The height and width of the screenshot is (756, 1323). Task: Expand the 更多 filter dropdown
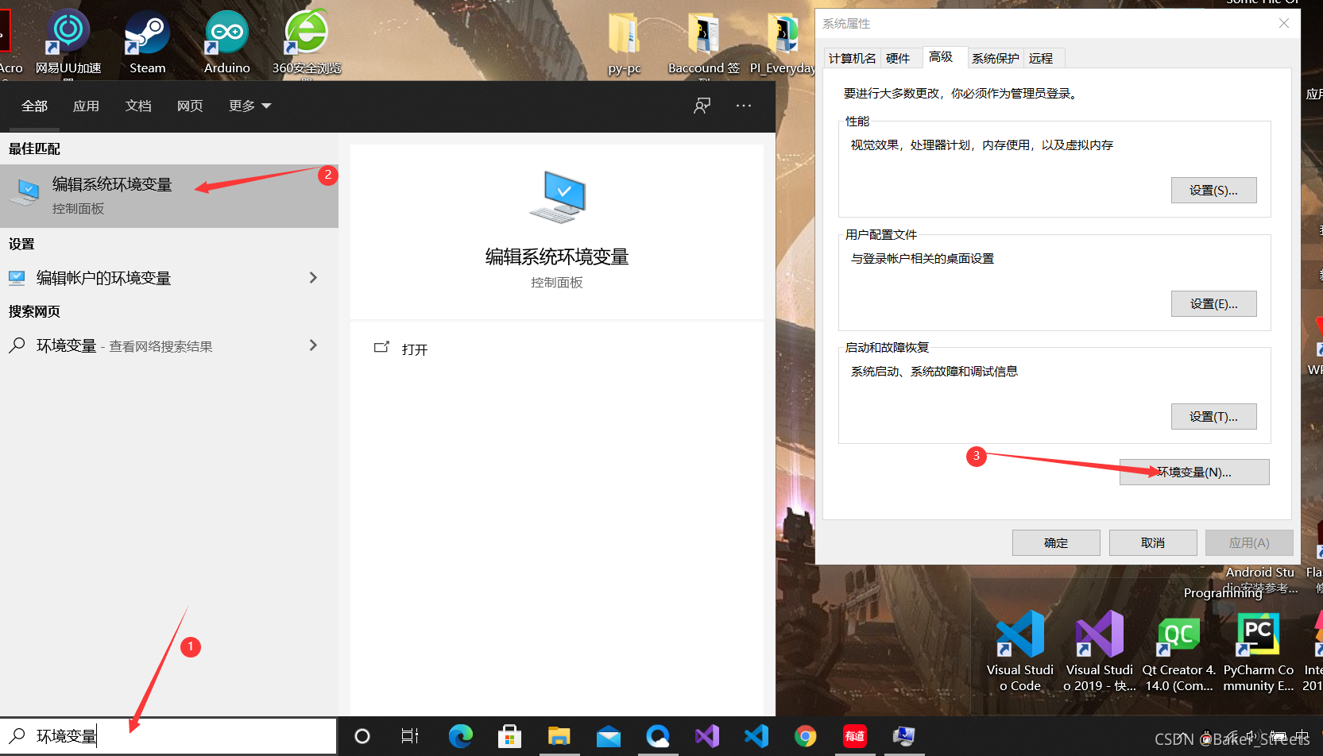[250, 106]
